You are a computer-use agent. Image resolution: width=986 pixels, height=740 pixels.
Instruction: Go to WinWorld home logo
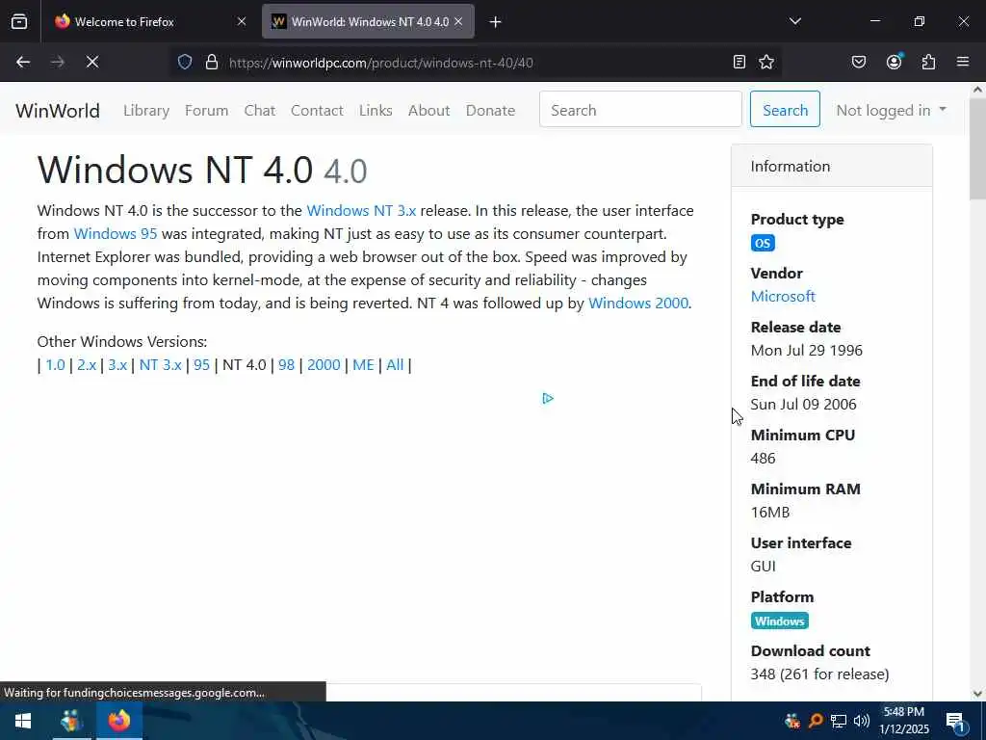click(x=58, y=111)
